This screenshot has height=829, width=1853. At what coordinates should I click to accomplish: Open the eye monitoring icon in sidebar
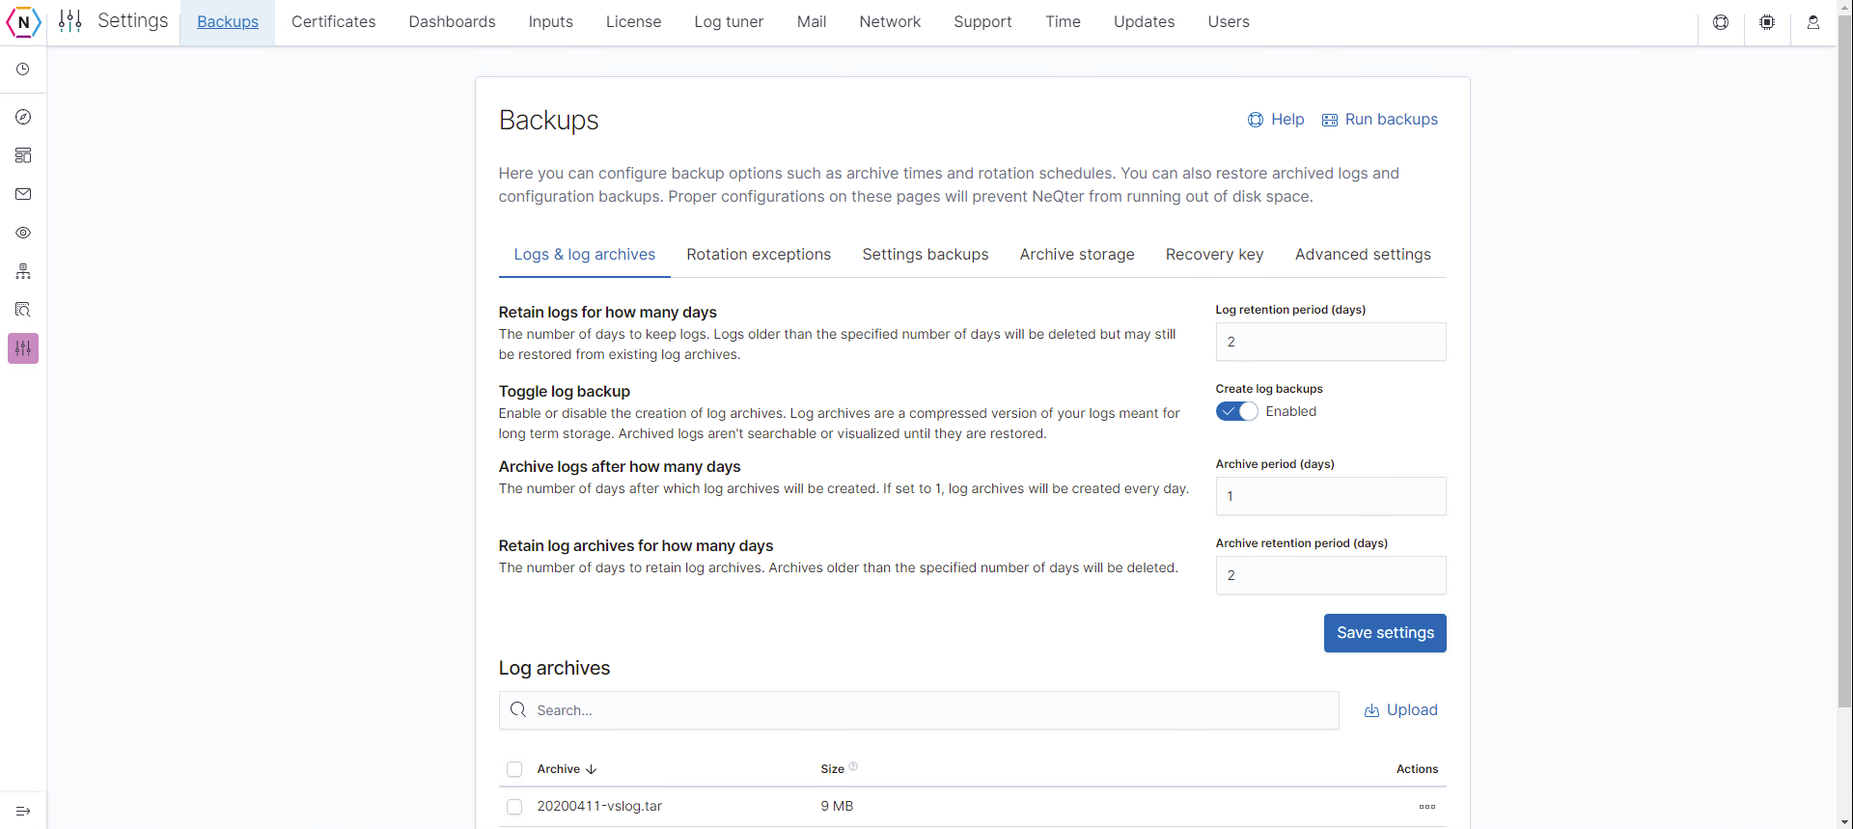coord(23,233)
